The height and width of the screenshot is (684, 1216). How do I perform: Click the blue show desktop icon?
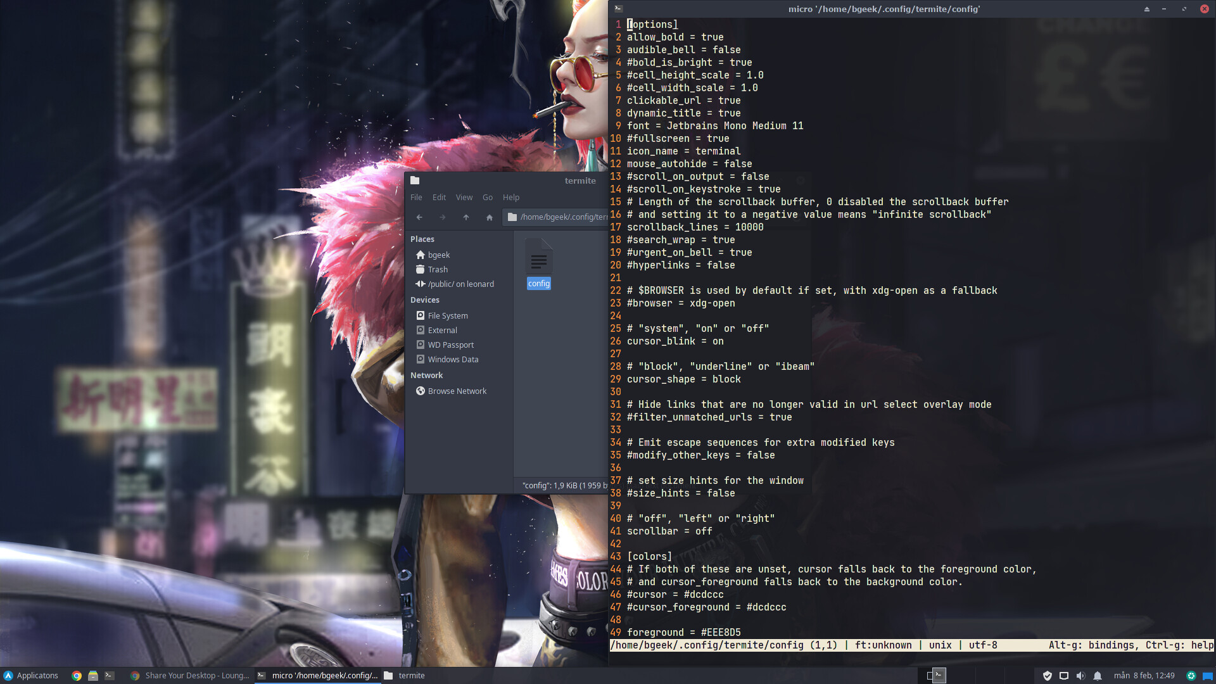tap(1208, 675)
